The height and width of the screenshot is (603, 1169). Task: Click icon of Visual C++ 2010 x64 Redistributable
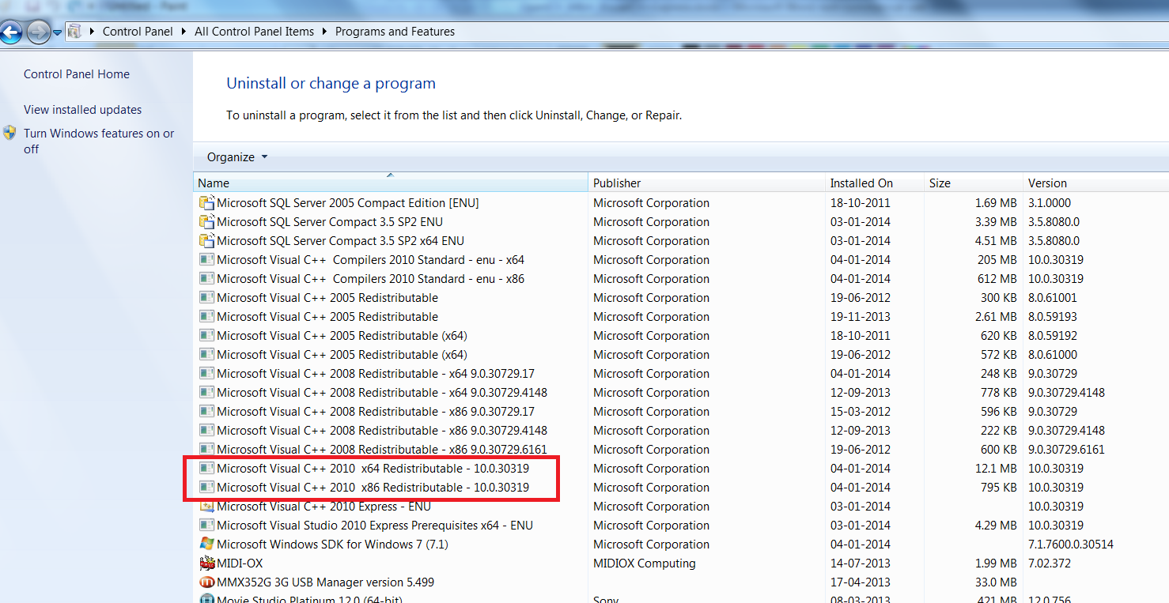(x=206, y=469)
